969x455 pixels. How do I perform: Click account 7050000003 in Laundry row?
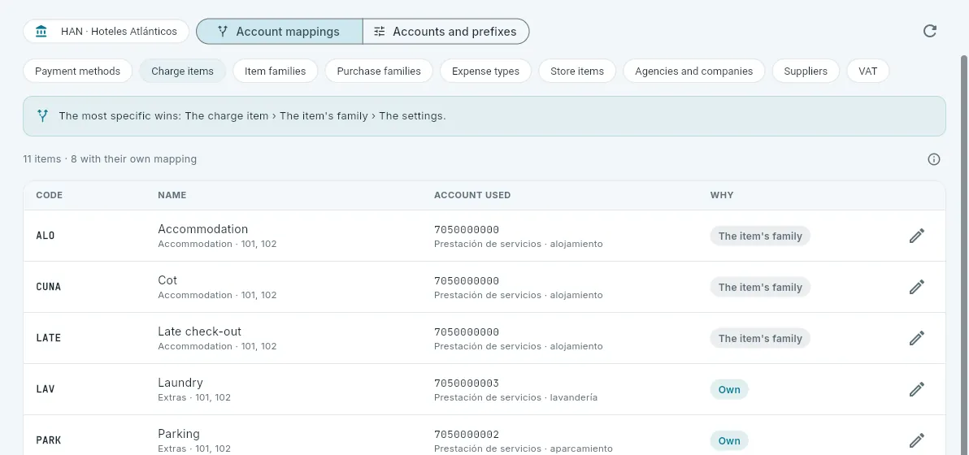click(x=467, y=383)
